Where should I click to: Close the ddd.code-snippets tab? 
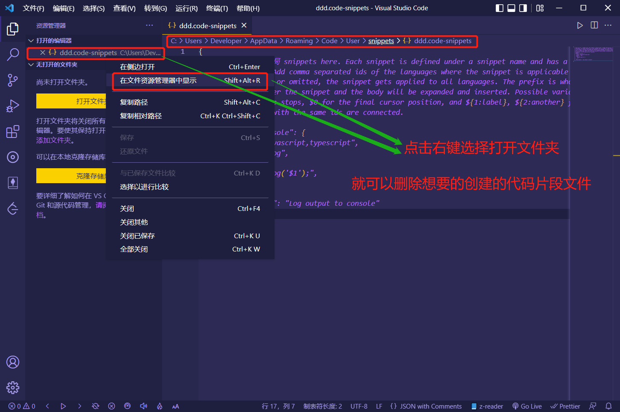click(244, 26)
